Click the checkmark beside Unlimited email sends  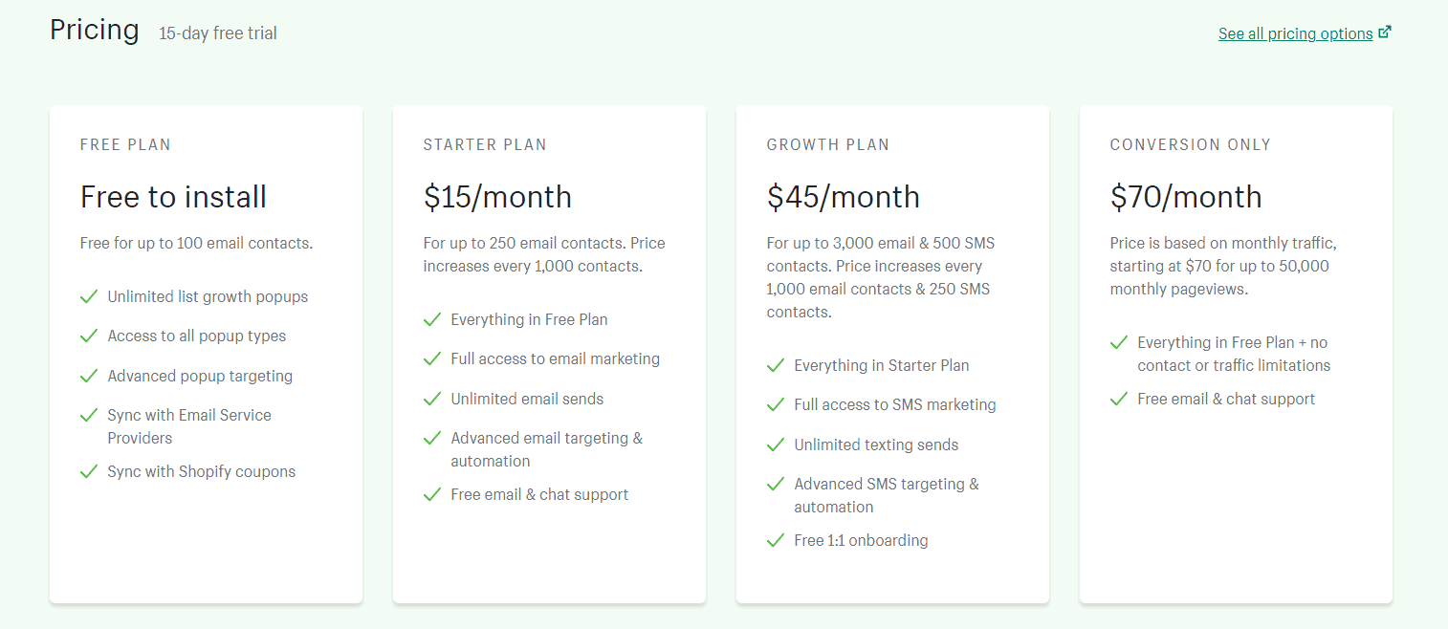pyautogui.click(x=432, y=398)
